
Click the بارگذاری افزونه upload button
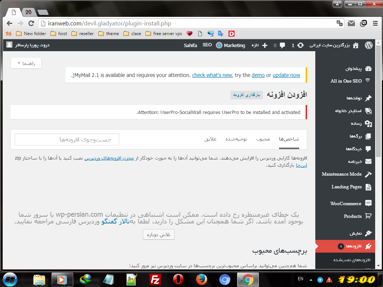point(246,95)
